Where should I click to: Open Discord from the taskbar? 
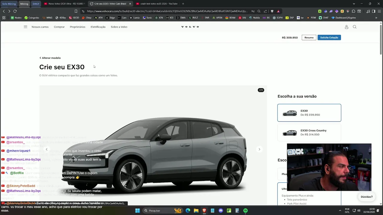point(221,211)
